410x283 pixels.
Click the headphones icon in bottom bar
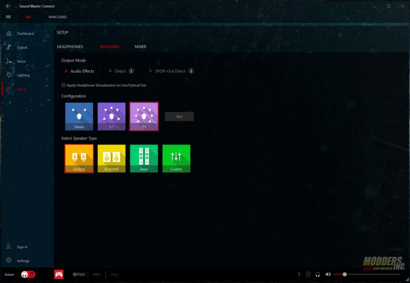[x=318, y=274]
